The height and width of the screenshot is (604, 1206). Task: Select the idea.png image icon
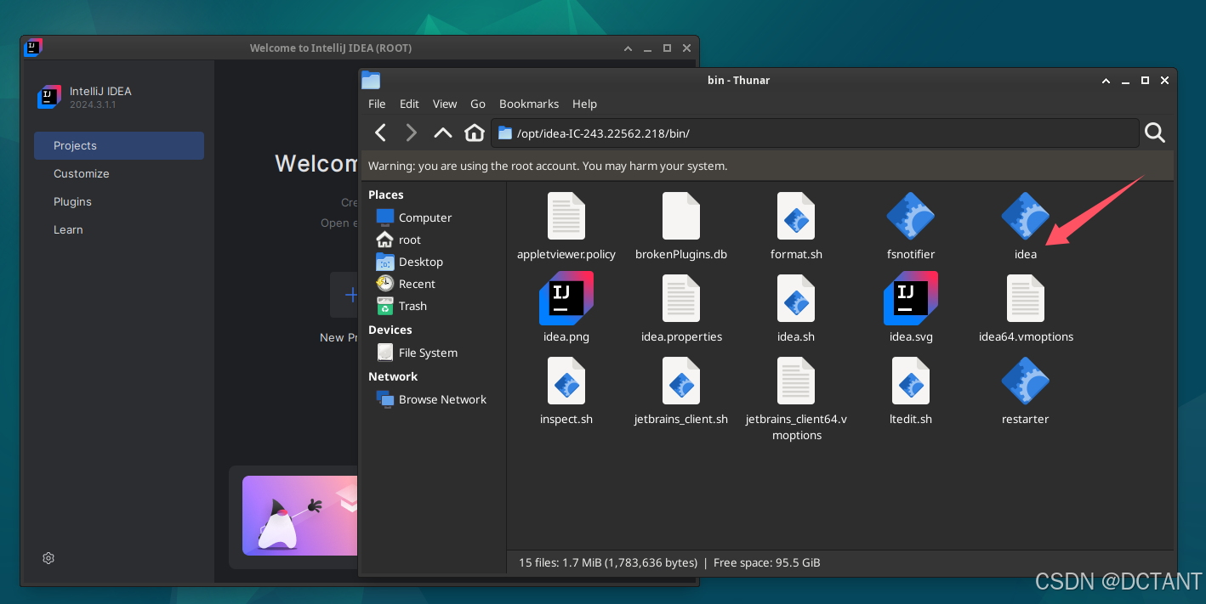566,298
